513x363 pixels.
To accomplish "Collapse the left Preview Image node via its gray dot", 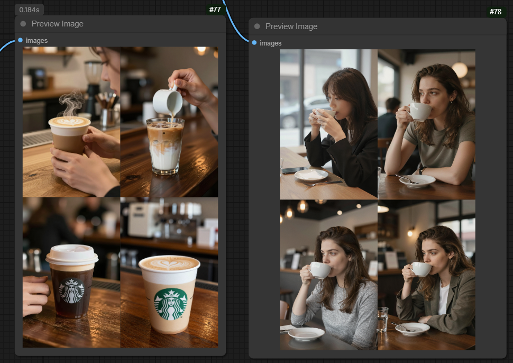I will (x=23, y=24).
